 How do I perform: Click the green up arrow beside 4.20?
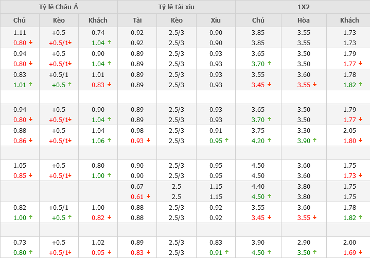(x=269, y=141)
